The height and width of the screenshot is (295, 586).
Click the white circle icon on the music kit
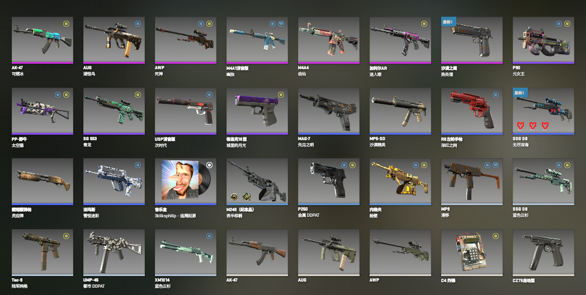[x=209, y=165]
